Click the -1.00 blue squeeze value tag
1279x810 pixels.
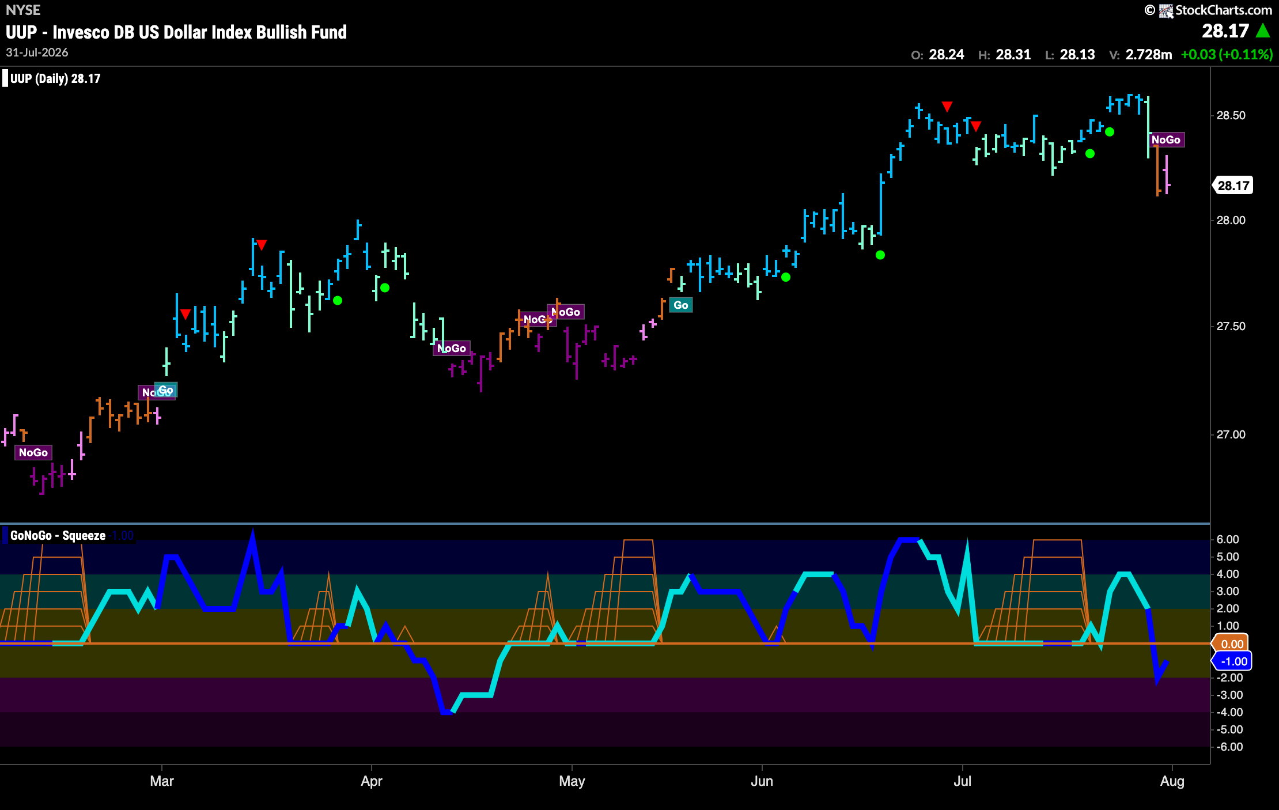pyautogui.click(x=1232, y=661)
